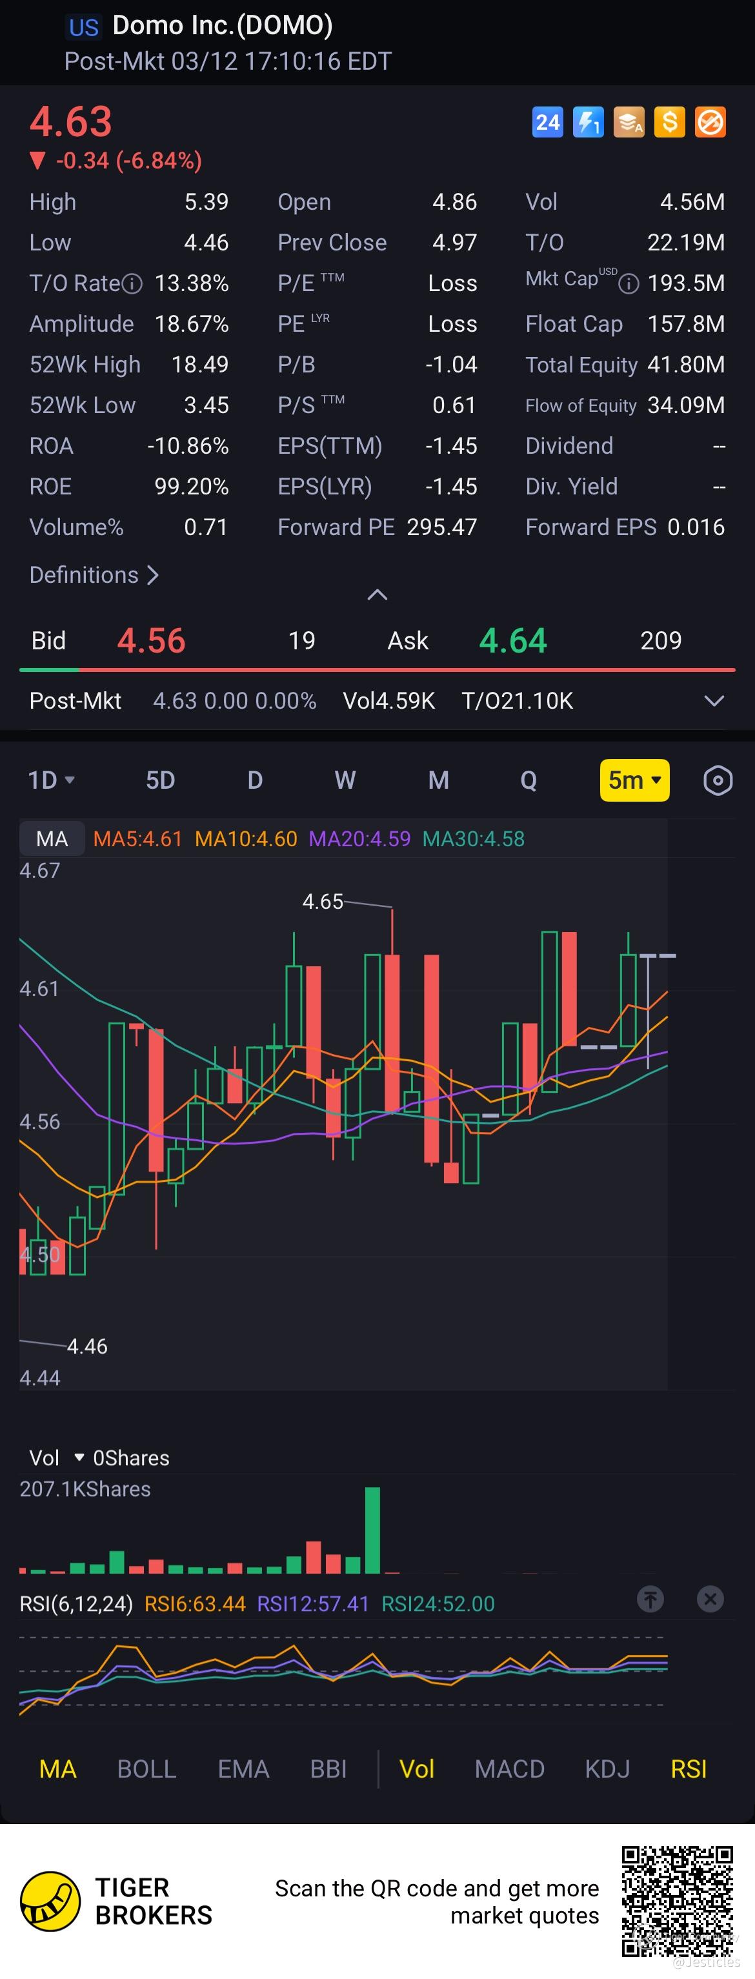Open chart settings gear icon
Image resolution: width=755 pixels, height=1979 pixels.
pyautogui.click(x=718, y=780)
